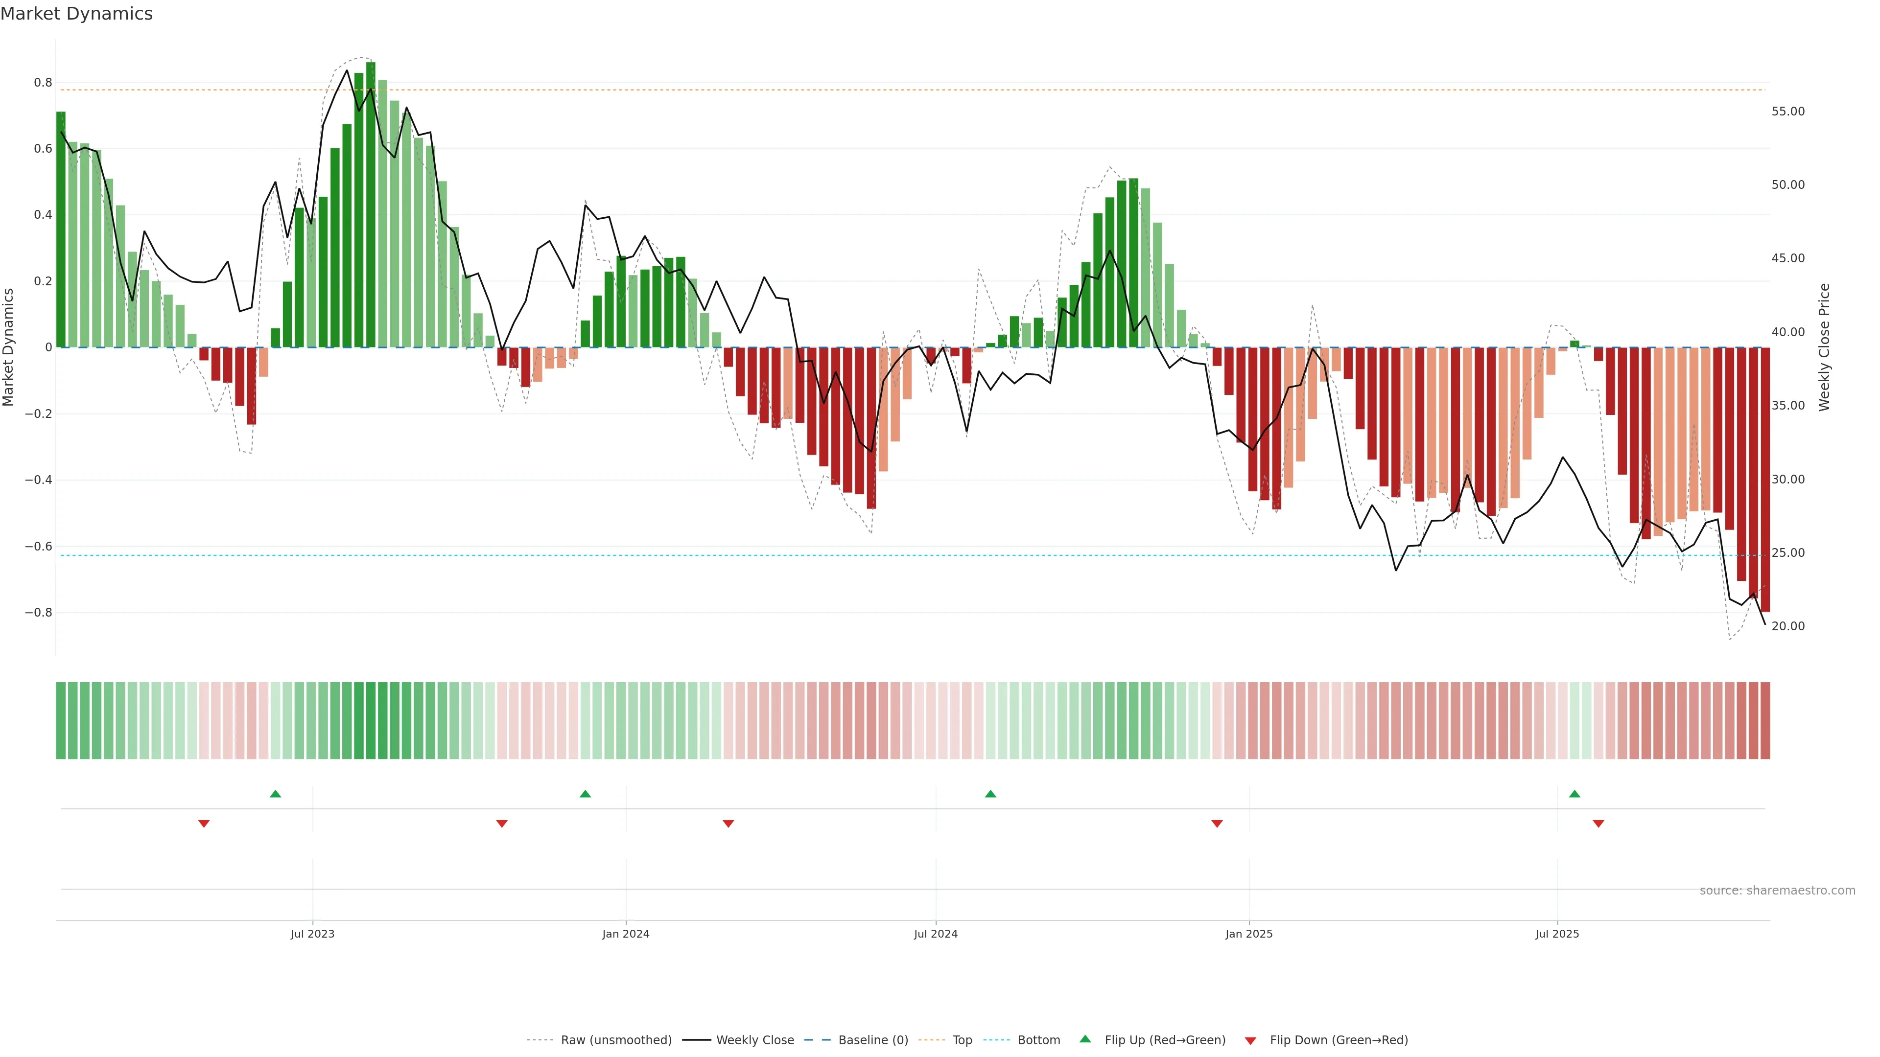Viewport: 1880px width, 1057px height.
Task: Click the Jan 2025 axis label
Action: click(x=1249, y=934)
